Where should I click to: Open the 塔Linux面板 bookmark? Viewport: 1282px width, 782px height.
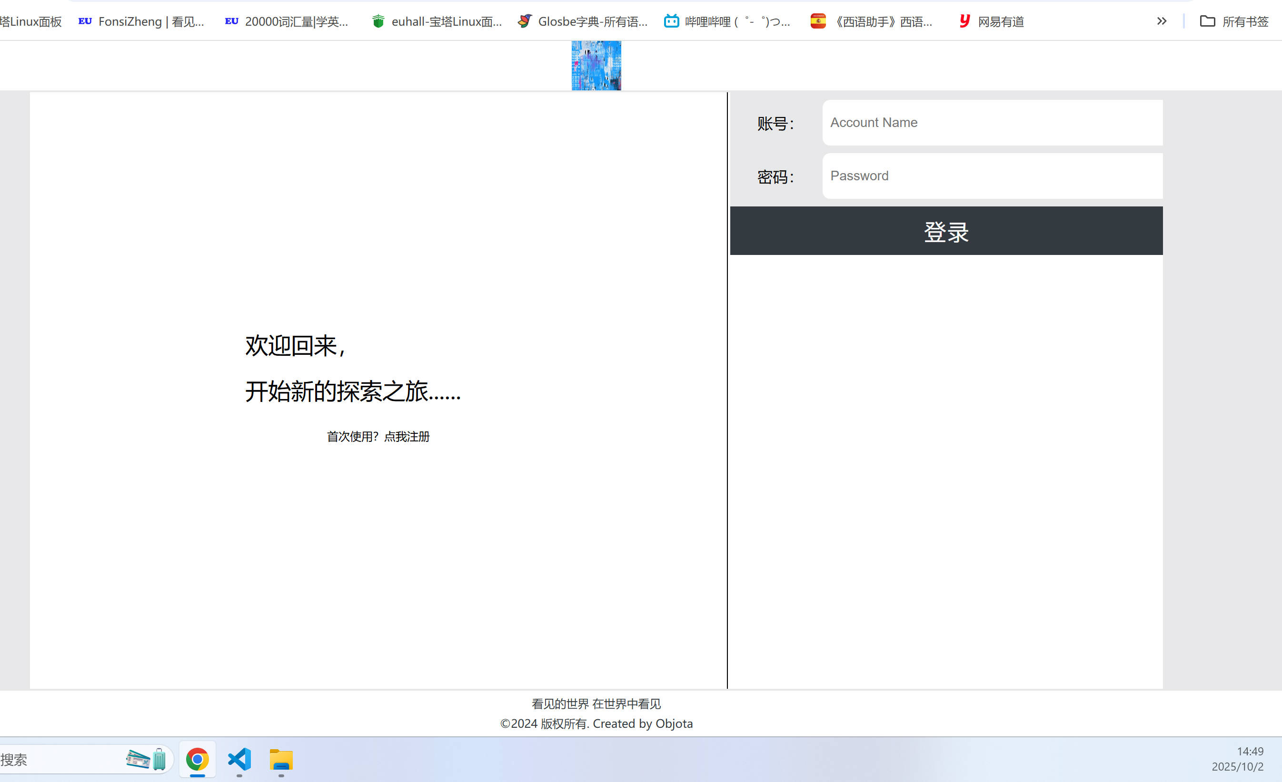(30, 21)
